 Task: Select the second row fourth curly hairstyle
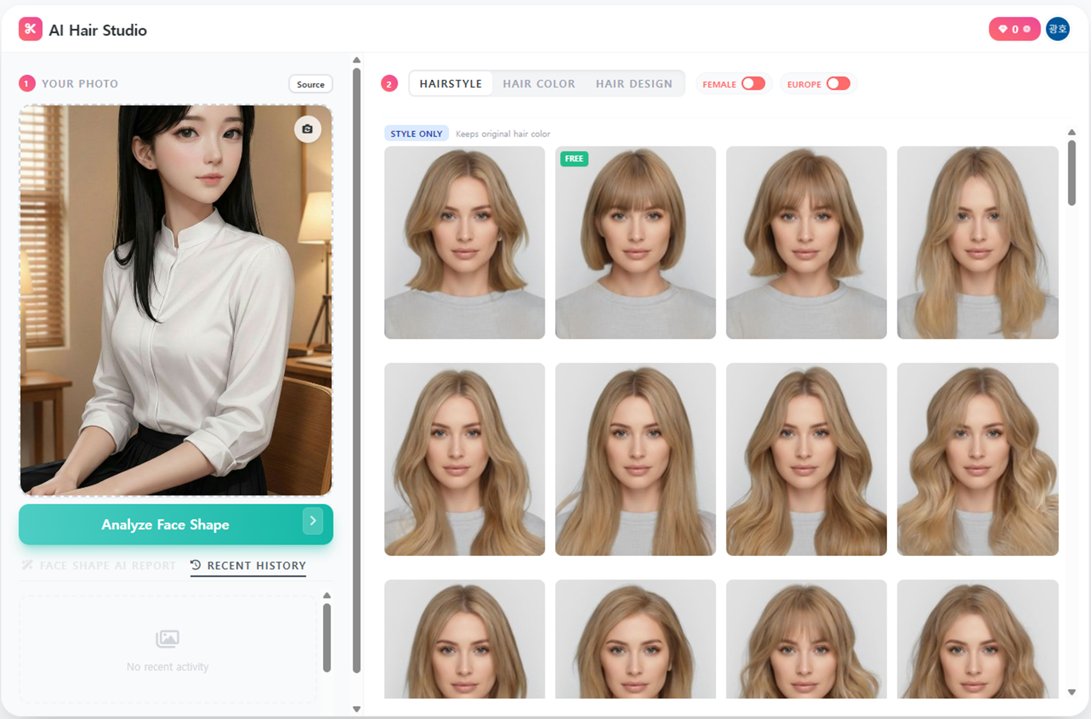978,459
